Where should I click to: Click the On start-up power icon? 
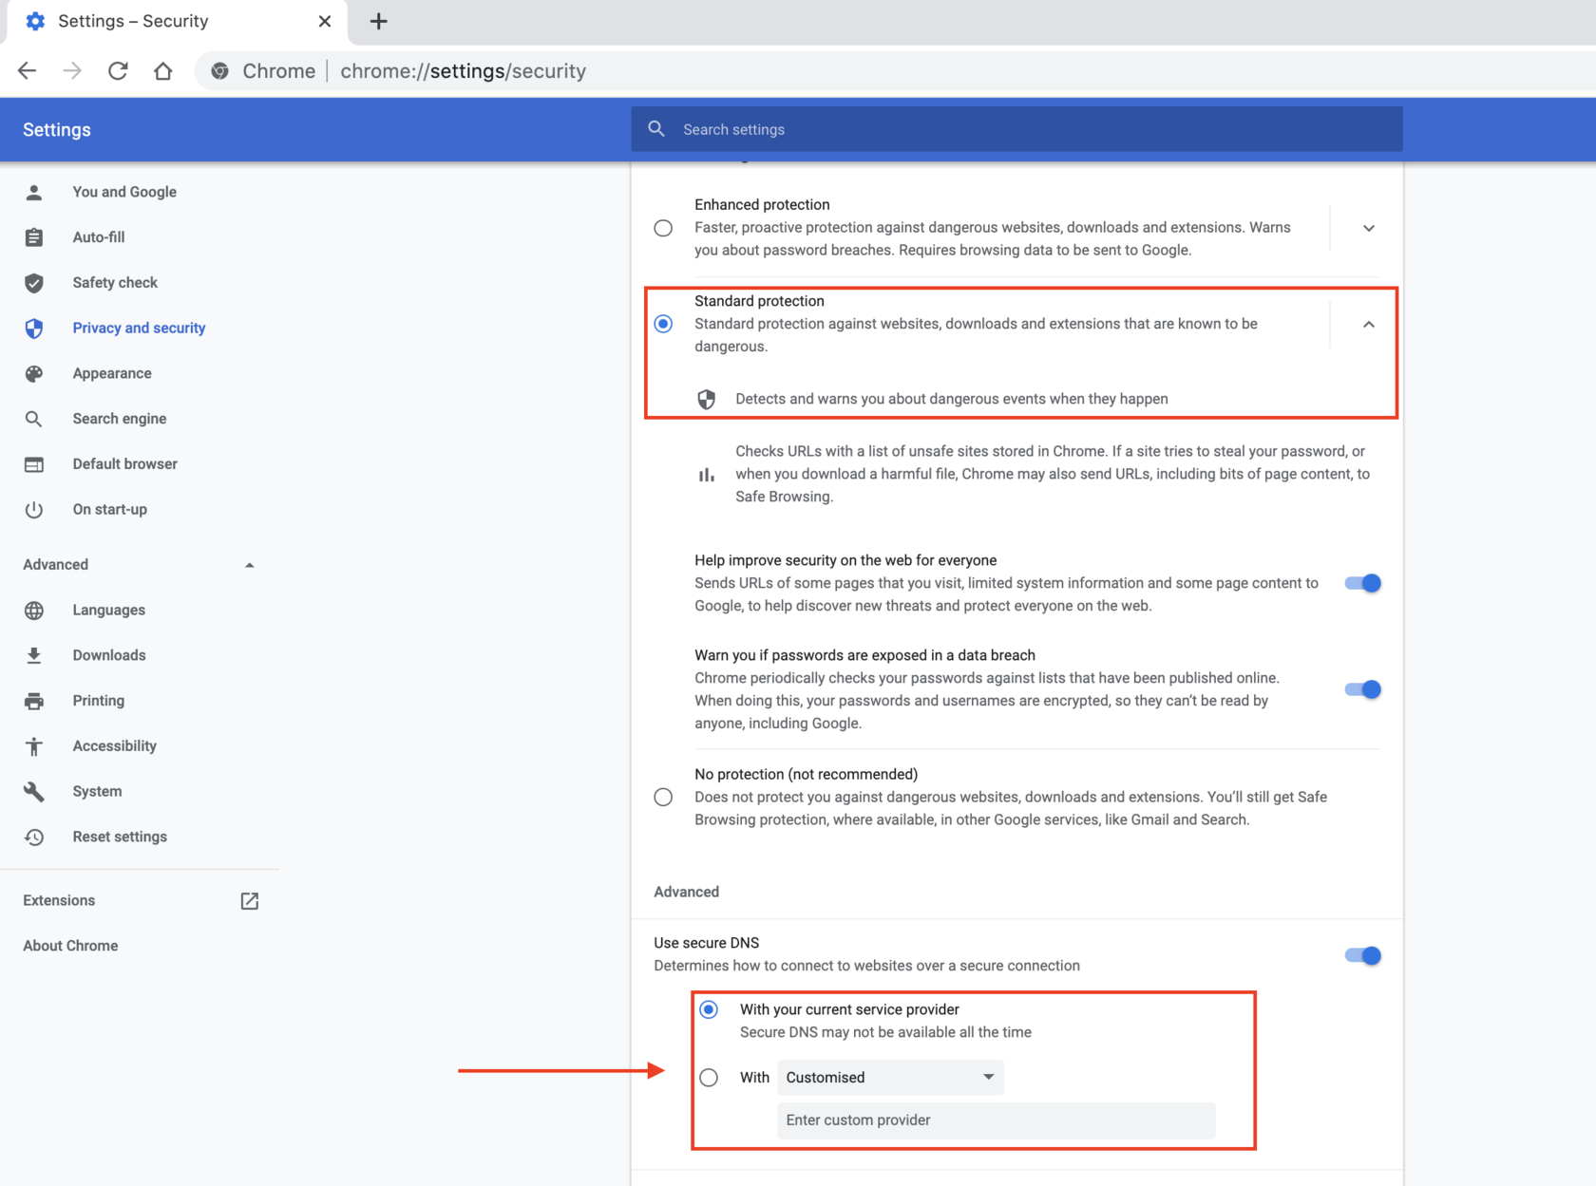coord(34,510)
